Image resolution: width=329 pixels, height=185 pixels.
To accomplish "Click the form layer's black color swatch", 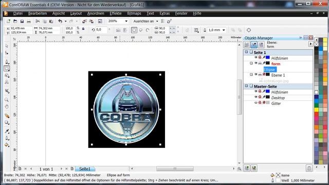I will [x=268, y=63].
